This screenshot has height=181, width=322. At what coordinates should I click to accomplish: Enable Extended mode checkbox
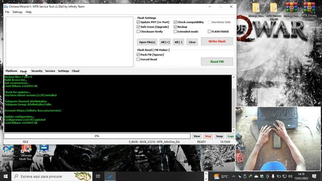[175, 31]
